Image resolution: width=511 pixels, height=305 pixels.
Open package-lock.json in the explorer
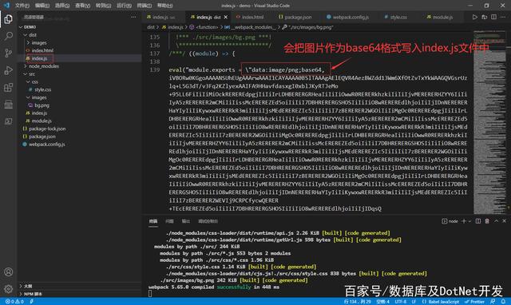coord(47,129)
